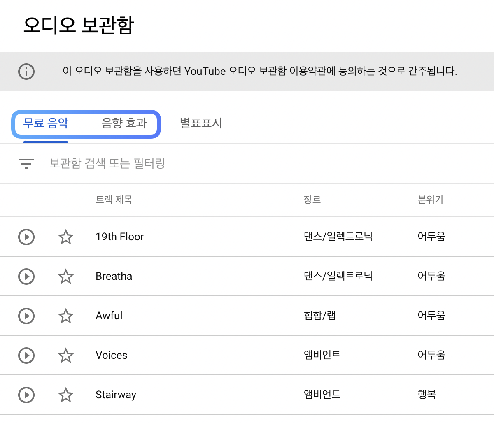Click 어두움 mood in Voices row
The width and height of the screenshot is (494, 423).
click(x=431, y=355)
